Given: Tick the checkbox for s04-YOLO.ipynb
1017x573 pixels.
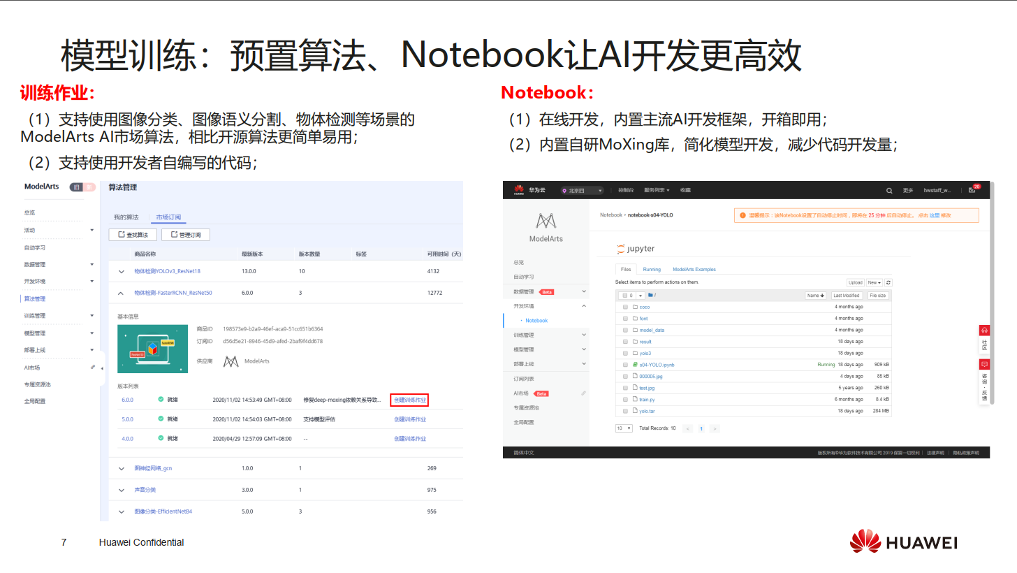Looking at the screenshot, I should click(625, 365).
